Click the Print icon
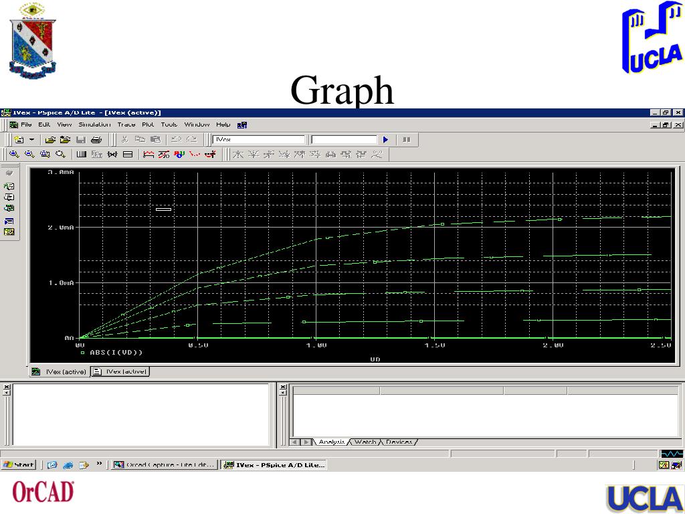Screen dimensions: 685x514 pyautogui.click(x=96, y=139)
